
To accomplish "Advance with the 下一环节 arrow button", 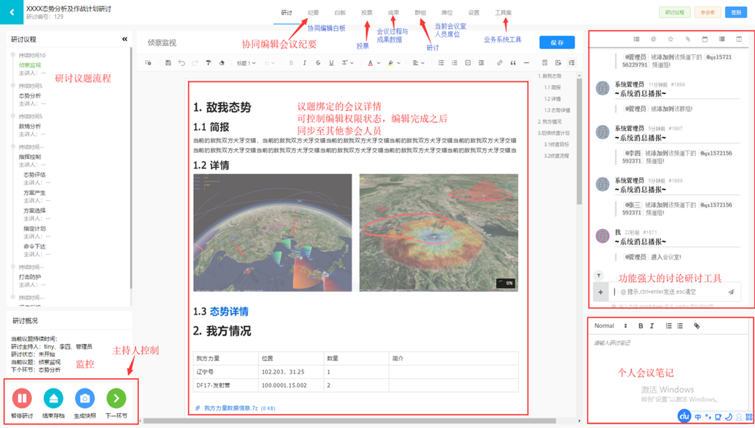I will 116,398.
